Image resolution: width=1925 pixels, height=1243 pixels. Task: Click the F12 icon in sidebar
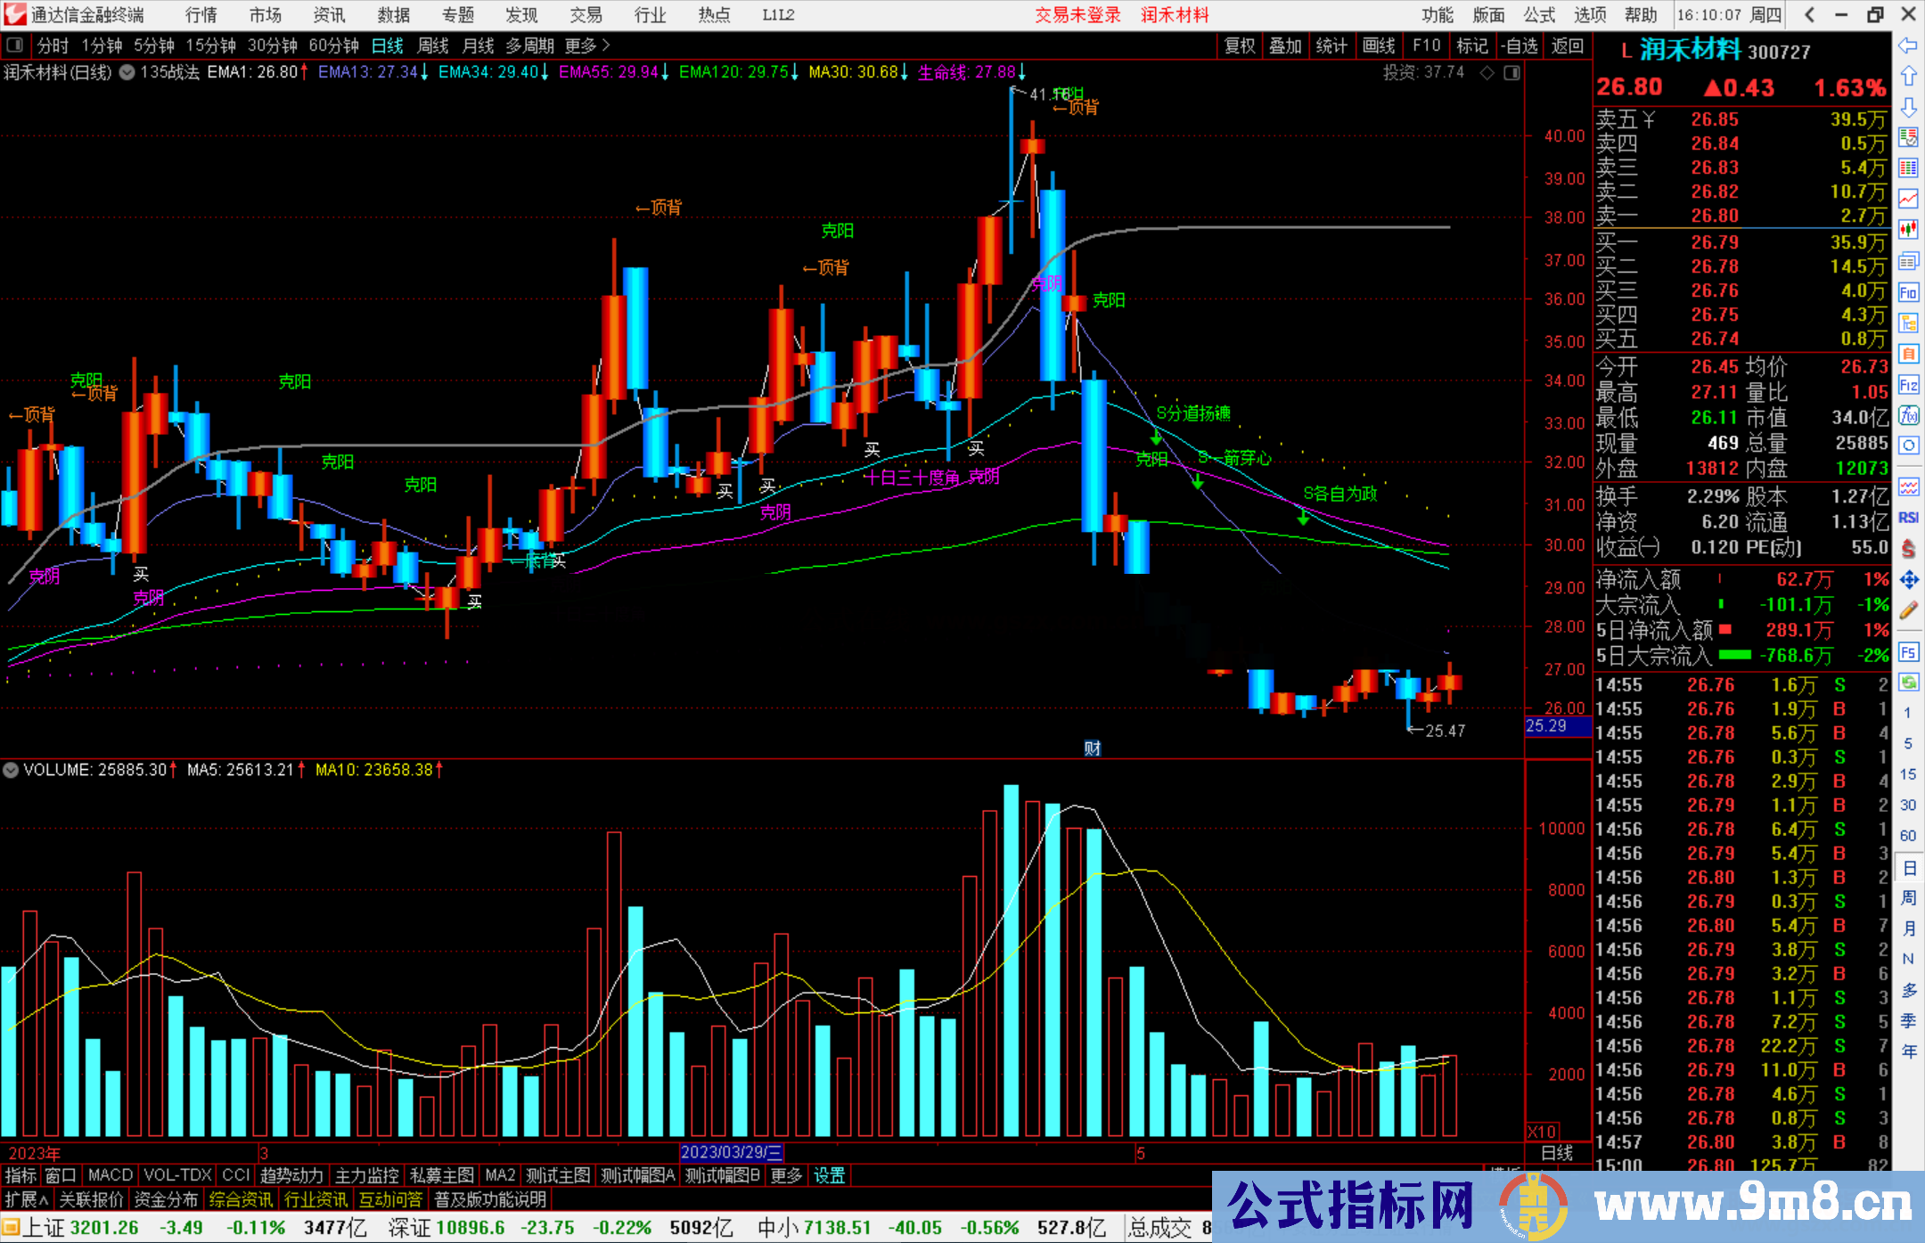1908,385
